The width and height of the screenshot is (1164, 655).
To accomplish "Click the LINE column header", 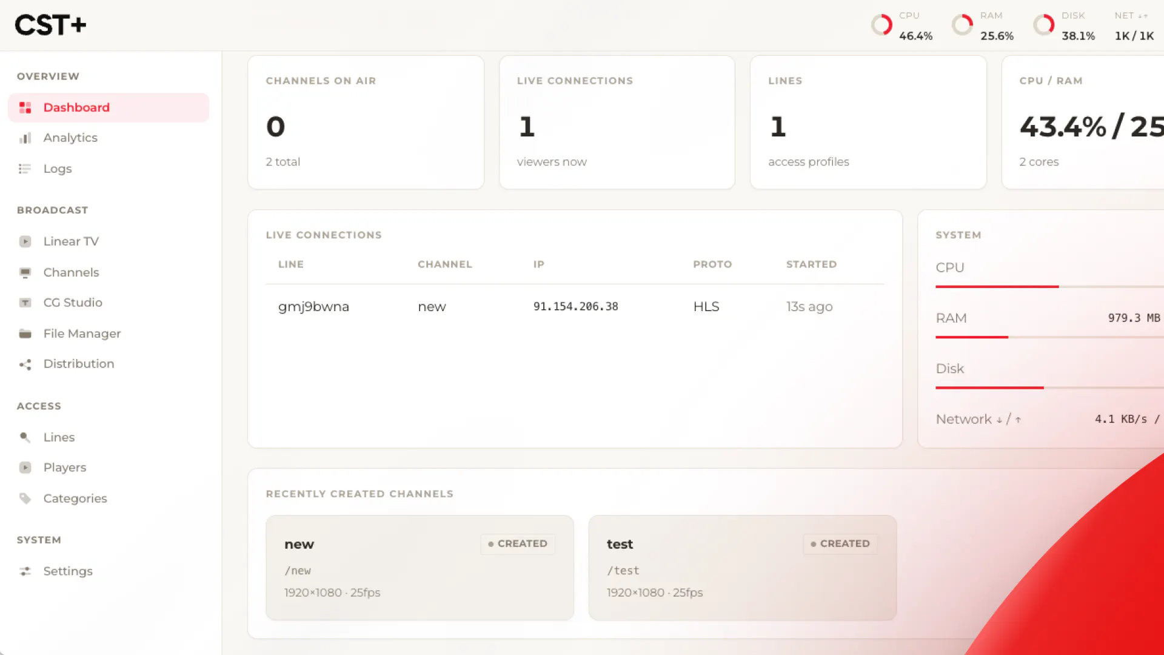I will (x=291, y=264).
